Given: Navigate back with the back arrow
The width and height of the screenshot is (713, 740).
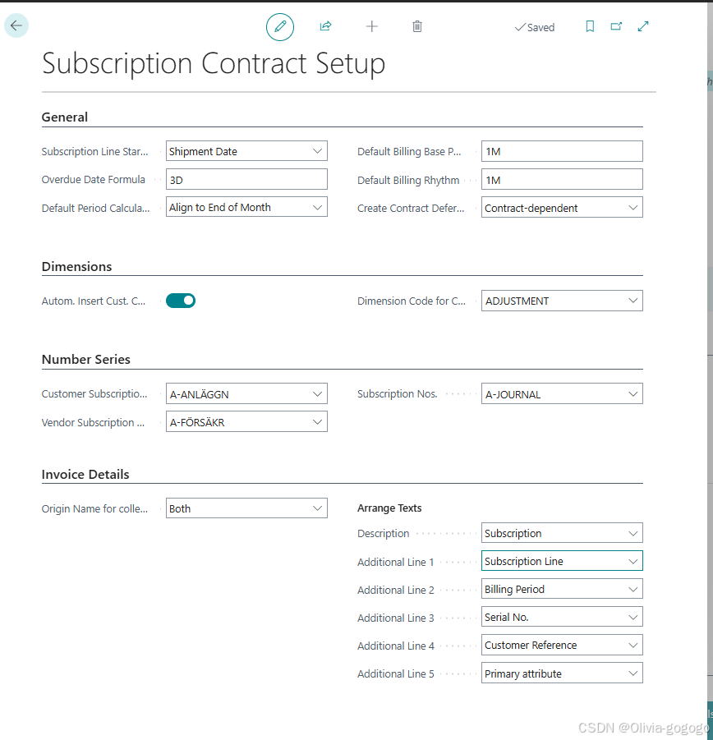Looking at the screenshot, I should coord(16,25).
